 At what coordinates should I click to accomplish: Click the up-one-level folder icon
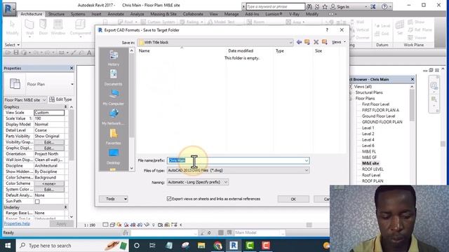point(307,42)
